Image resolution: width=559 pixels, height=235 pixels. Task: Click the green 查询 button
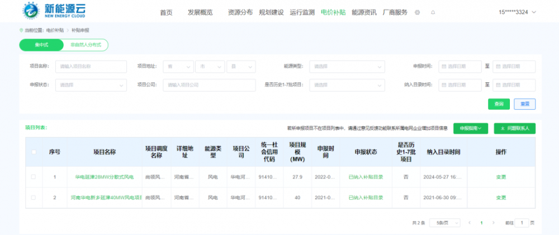(499, 104)
